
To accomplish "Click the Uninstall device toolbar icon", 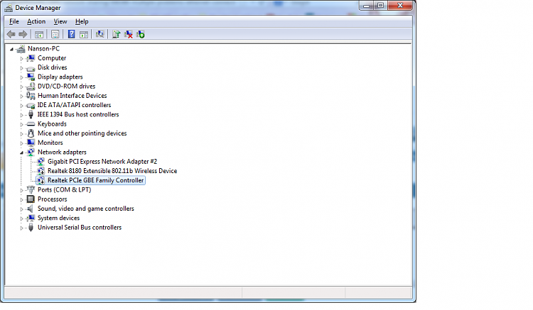I will pyautogui.click(x=129, y=34).
